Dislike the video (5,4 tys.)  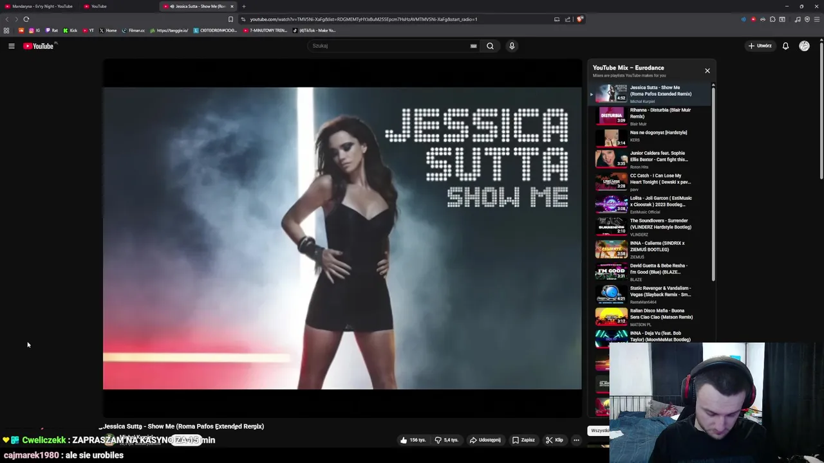click(x=446, y=440)
